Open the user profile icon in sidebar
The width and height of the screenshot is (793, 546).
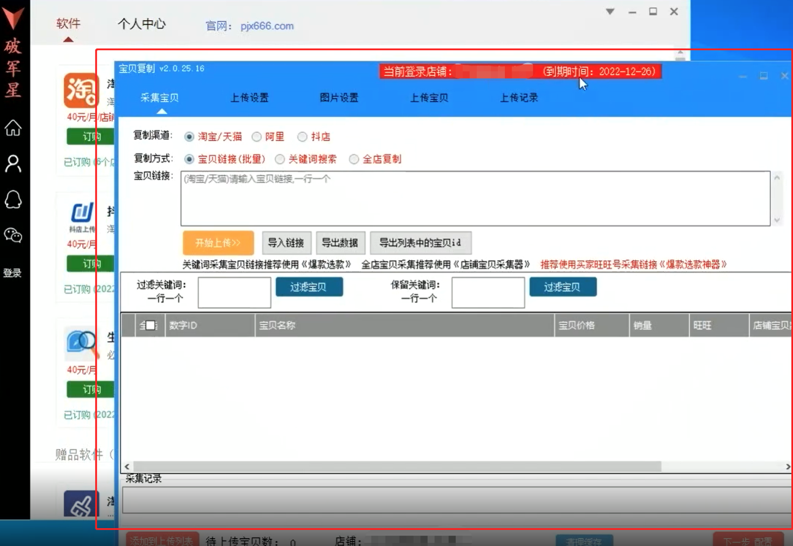(x=13, y=164)
